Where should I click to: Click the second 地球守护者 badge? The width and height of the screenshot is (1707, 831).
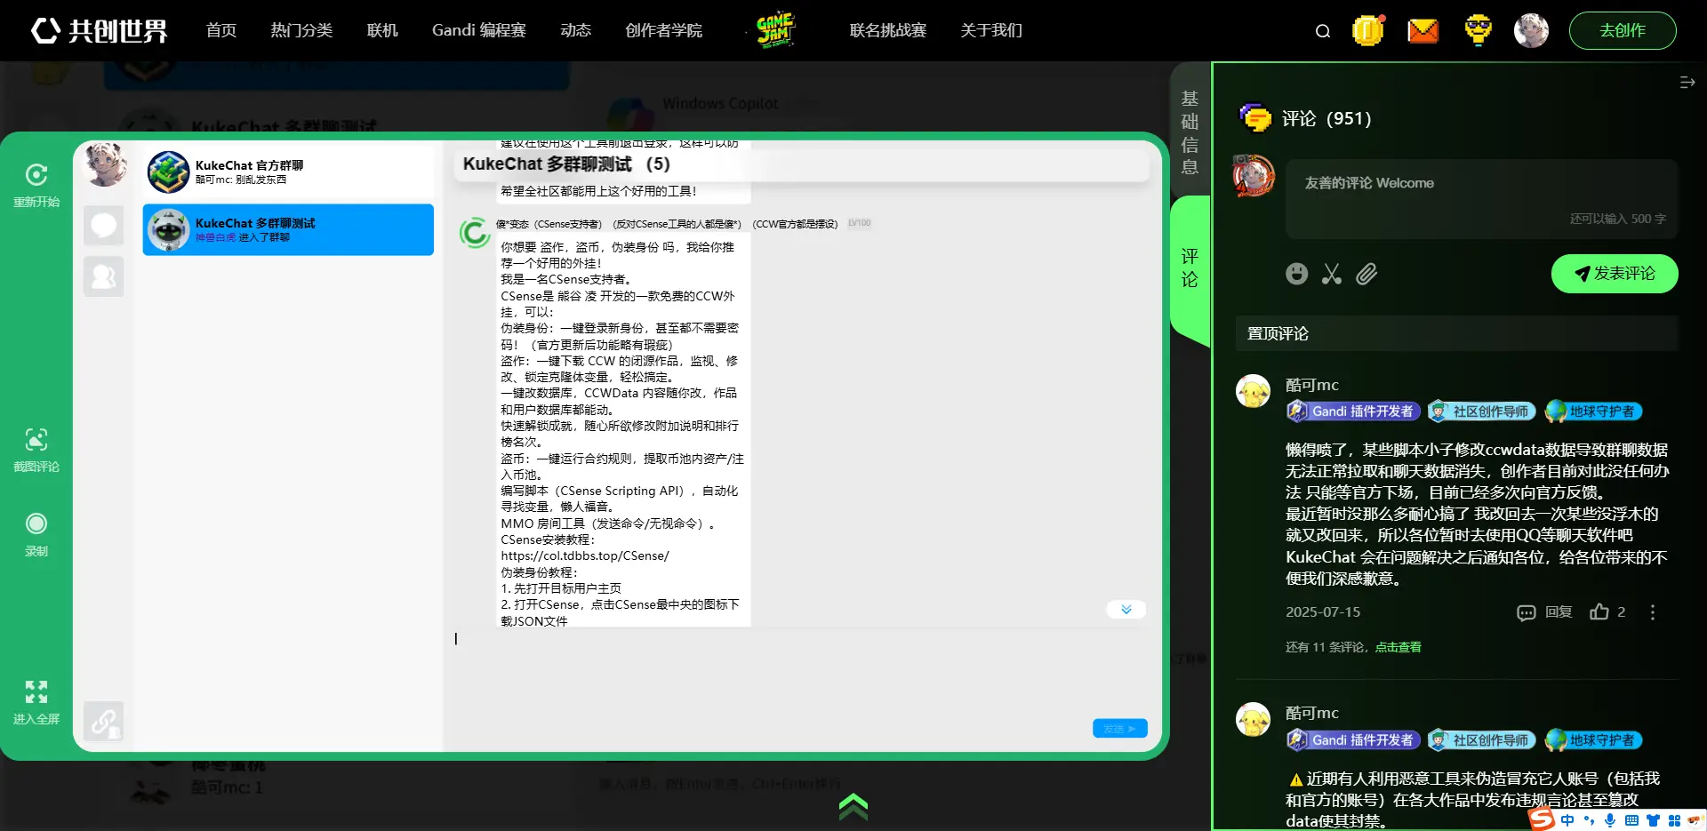click(1593, 740)
